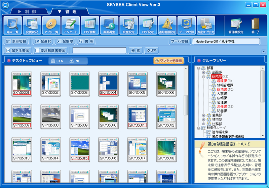Select 経理課 (8) in the group tree

click(224, 81)
